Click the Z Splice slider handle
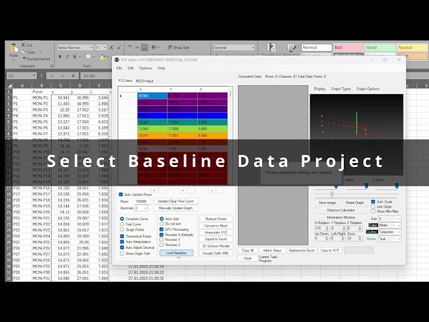Viewport: 429px width, 322px height. [x=396, y=186]
